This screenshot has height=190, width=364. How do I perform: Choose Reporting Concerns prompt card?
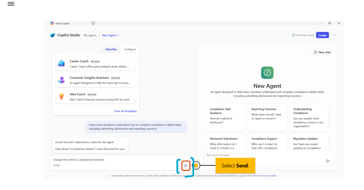click(x=267, y=117)
